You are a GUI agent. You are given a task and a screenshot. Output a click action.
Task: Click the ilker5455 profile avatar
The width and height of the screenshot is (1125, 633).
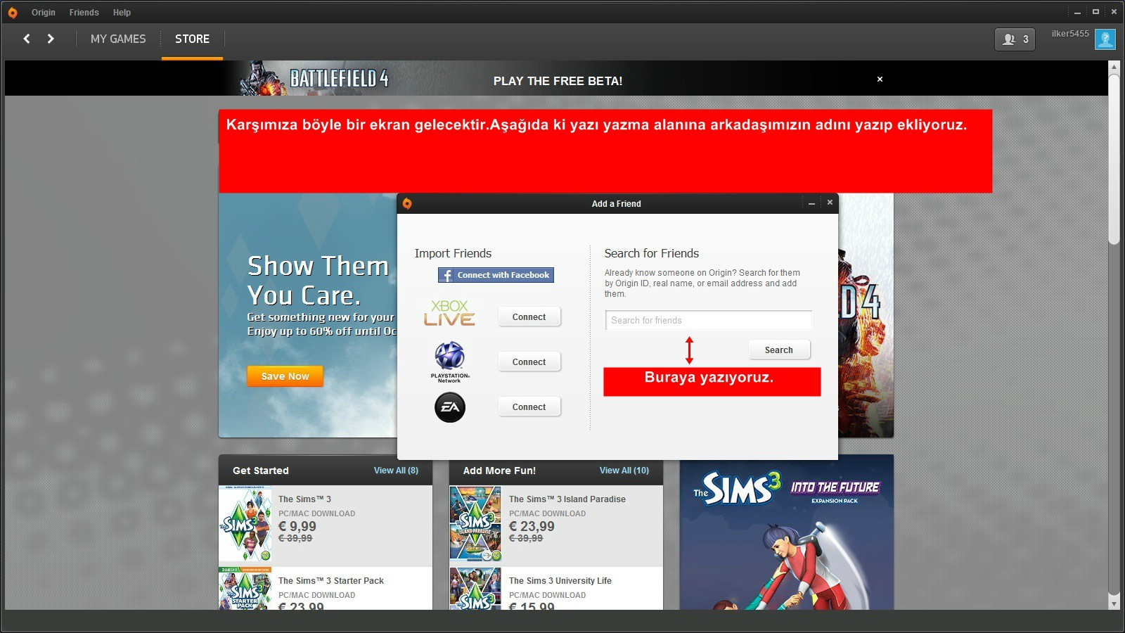point(1105,39)
